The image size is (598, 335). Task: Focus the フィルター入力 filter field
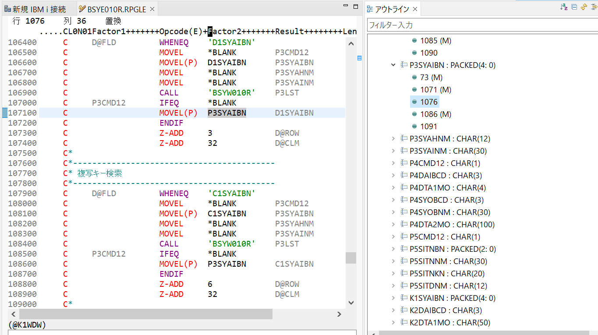tap(482, 25)
